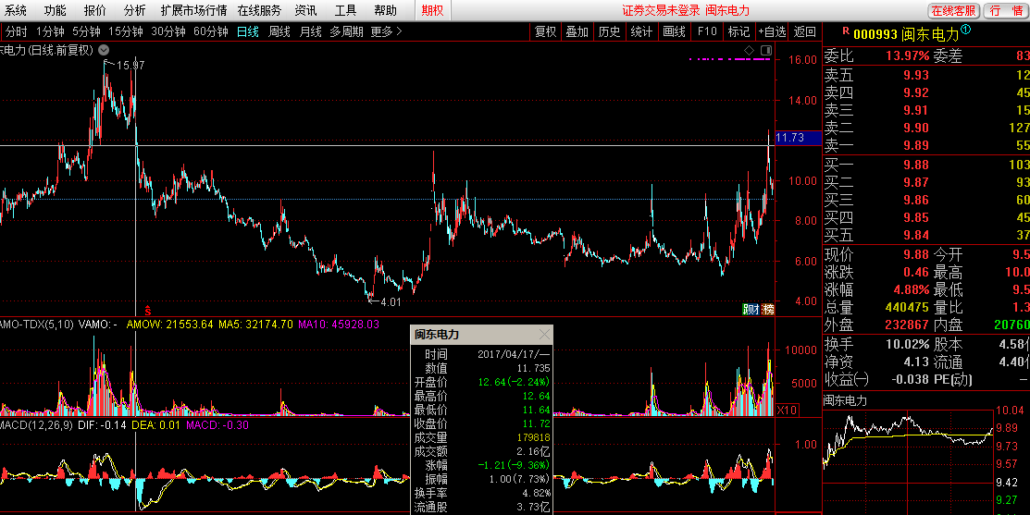The image size is (1030, 515).
Task: Click the 返回 back button
Action: (805, 31)
